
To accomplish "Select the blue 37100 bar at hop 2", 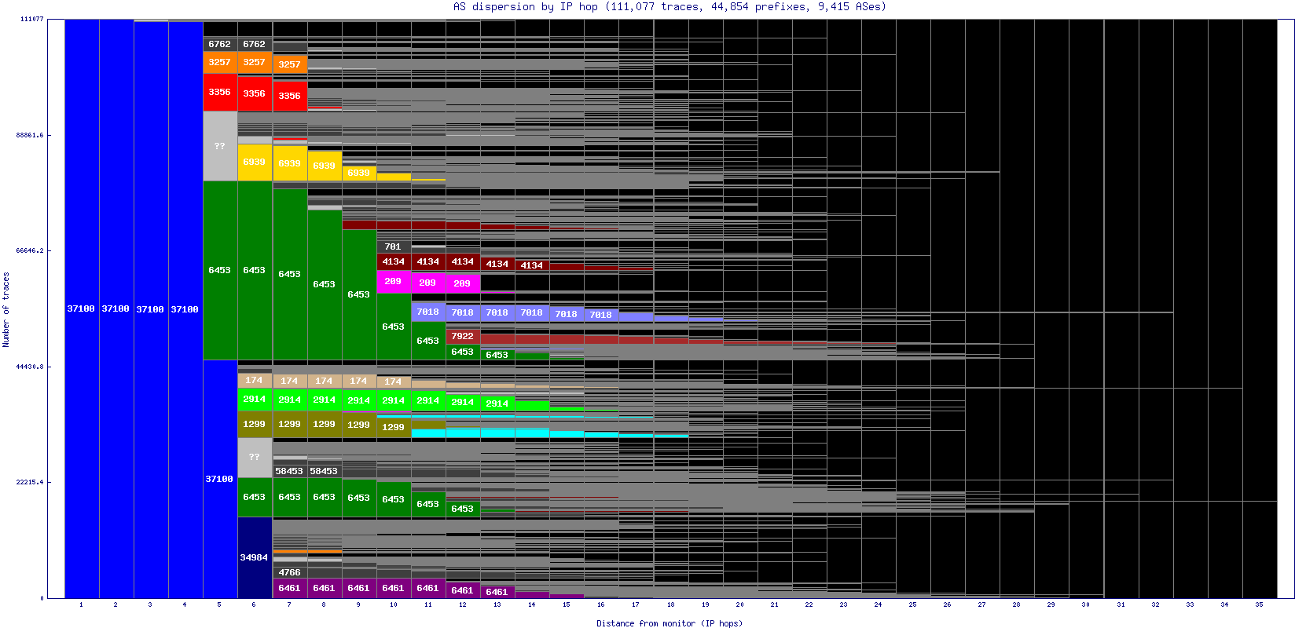I will (116, 309).
